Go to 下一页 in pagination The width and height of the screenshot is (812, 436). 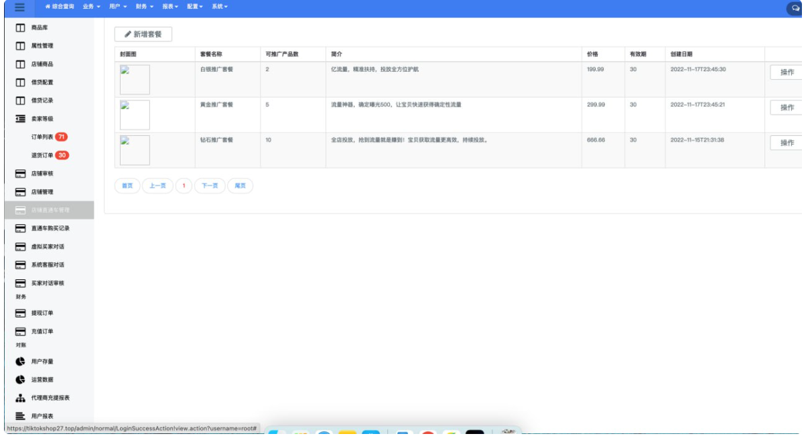click(x=210, y=186)
